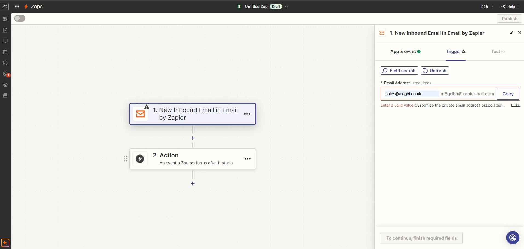
Task: Click the Untitled Zap title
Action: [256, 7]
